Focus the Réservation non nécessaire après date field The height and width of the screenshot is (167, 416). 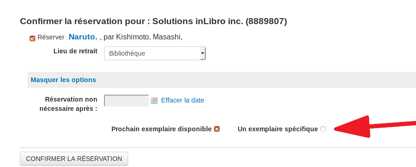127,101
